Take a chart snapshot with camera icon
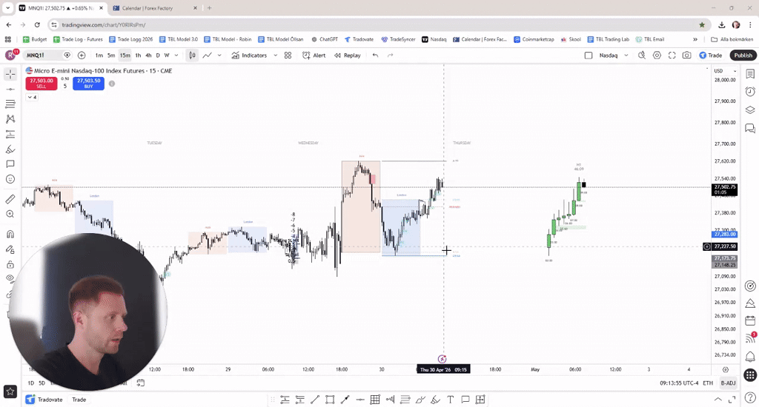 (x=687, y=55)
